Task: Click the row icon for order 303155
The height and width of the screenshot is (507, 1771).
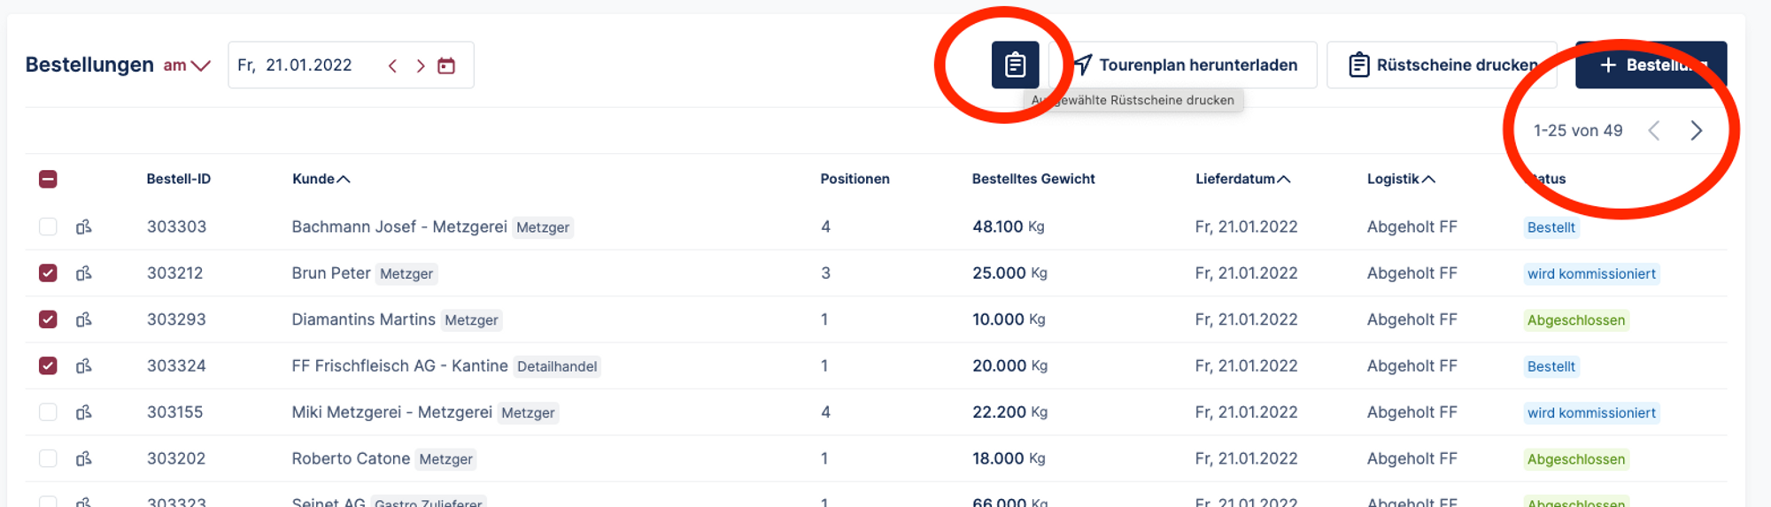Action: pyautogui.click(x=84, y=412)
